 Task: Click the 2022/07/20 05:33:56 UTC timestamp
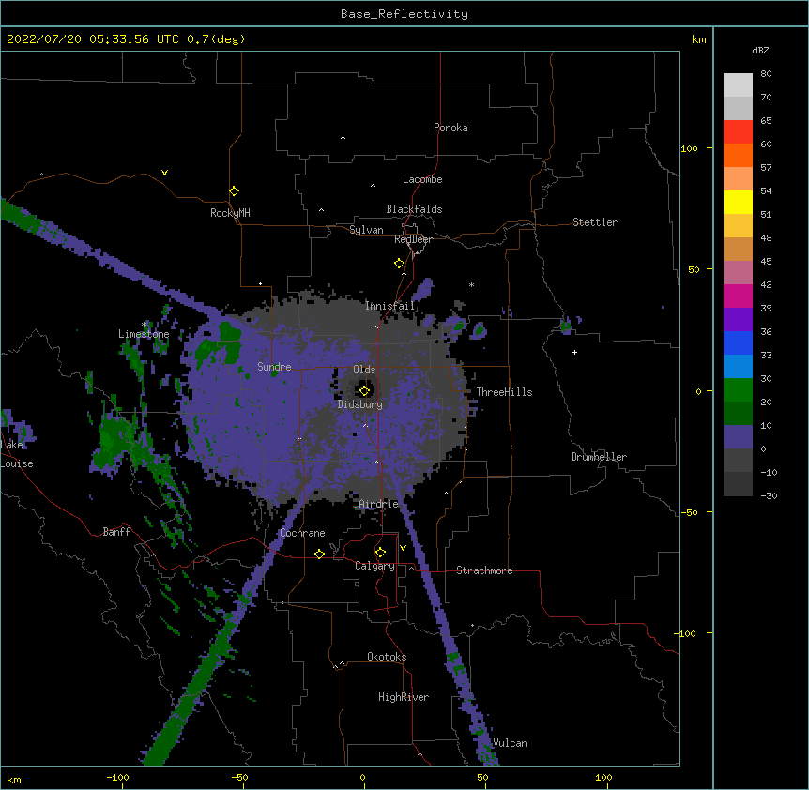[x=93, y=39]
